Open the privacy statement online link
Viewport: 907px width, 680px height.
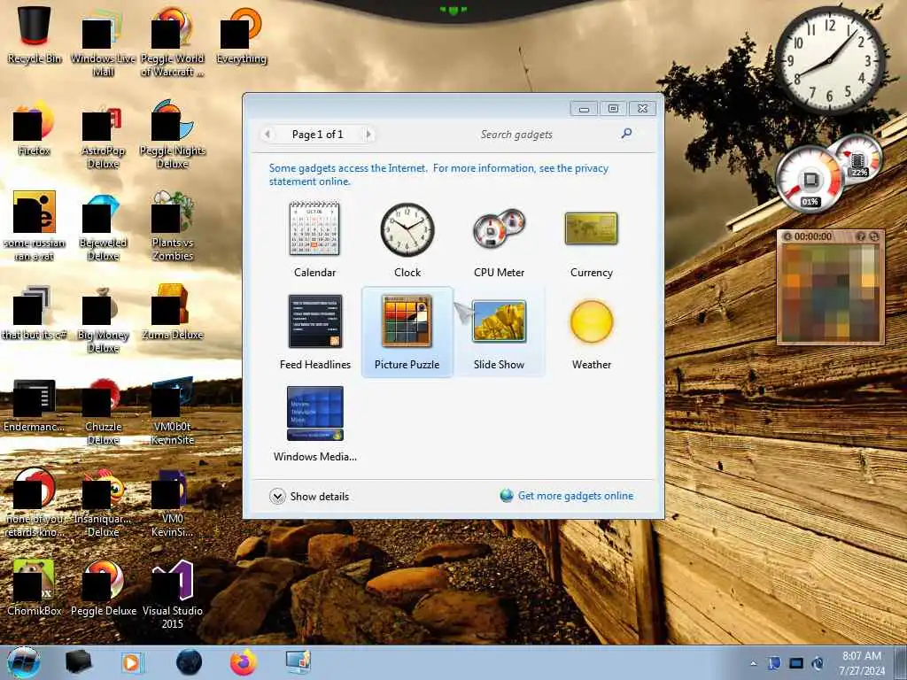pyautogui.click(x=438, y=174)
